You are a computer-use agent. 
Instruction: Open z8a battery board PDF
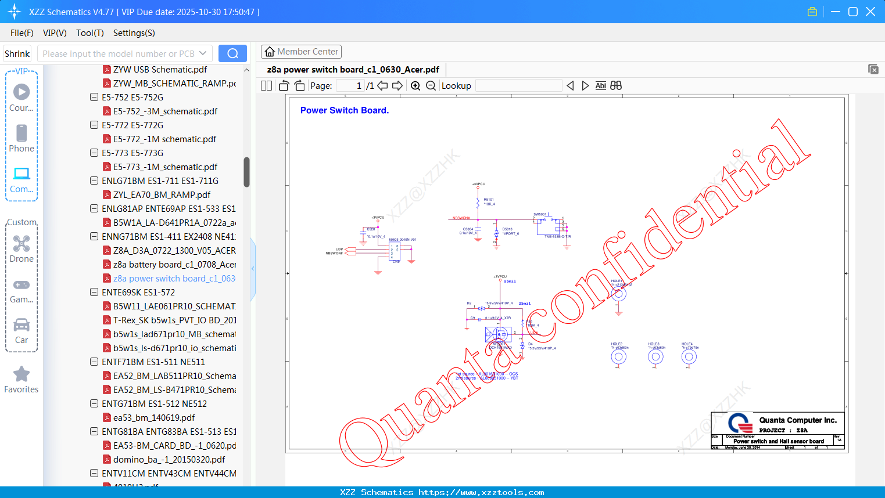coord(174,265)
